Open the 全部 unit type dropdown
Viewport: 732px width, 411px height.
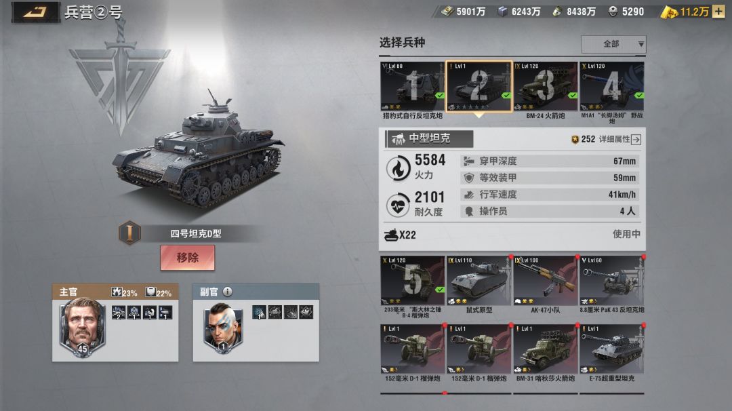[x=614, y=44]
